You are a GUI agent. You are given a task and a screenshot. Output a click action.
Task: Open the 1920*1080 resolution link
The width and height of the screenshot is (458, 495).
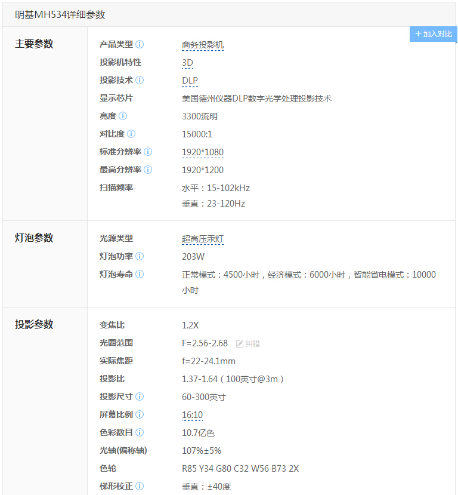tap(203, 152)
